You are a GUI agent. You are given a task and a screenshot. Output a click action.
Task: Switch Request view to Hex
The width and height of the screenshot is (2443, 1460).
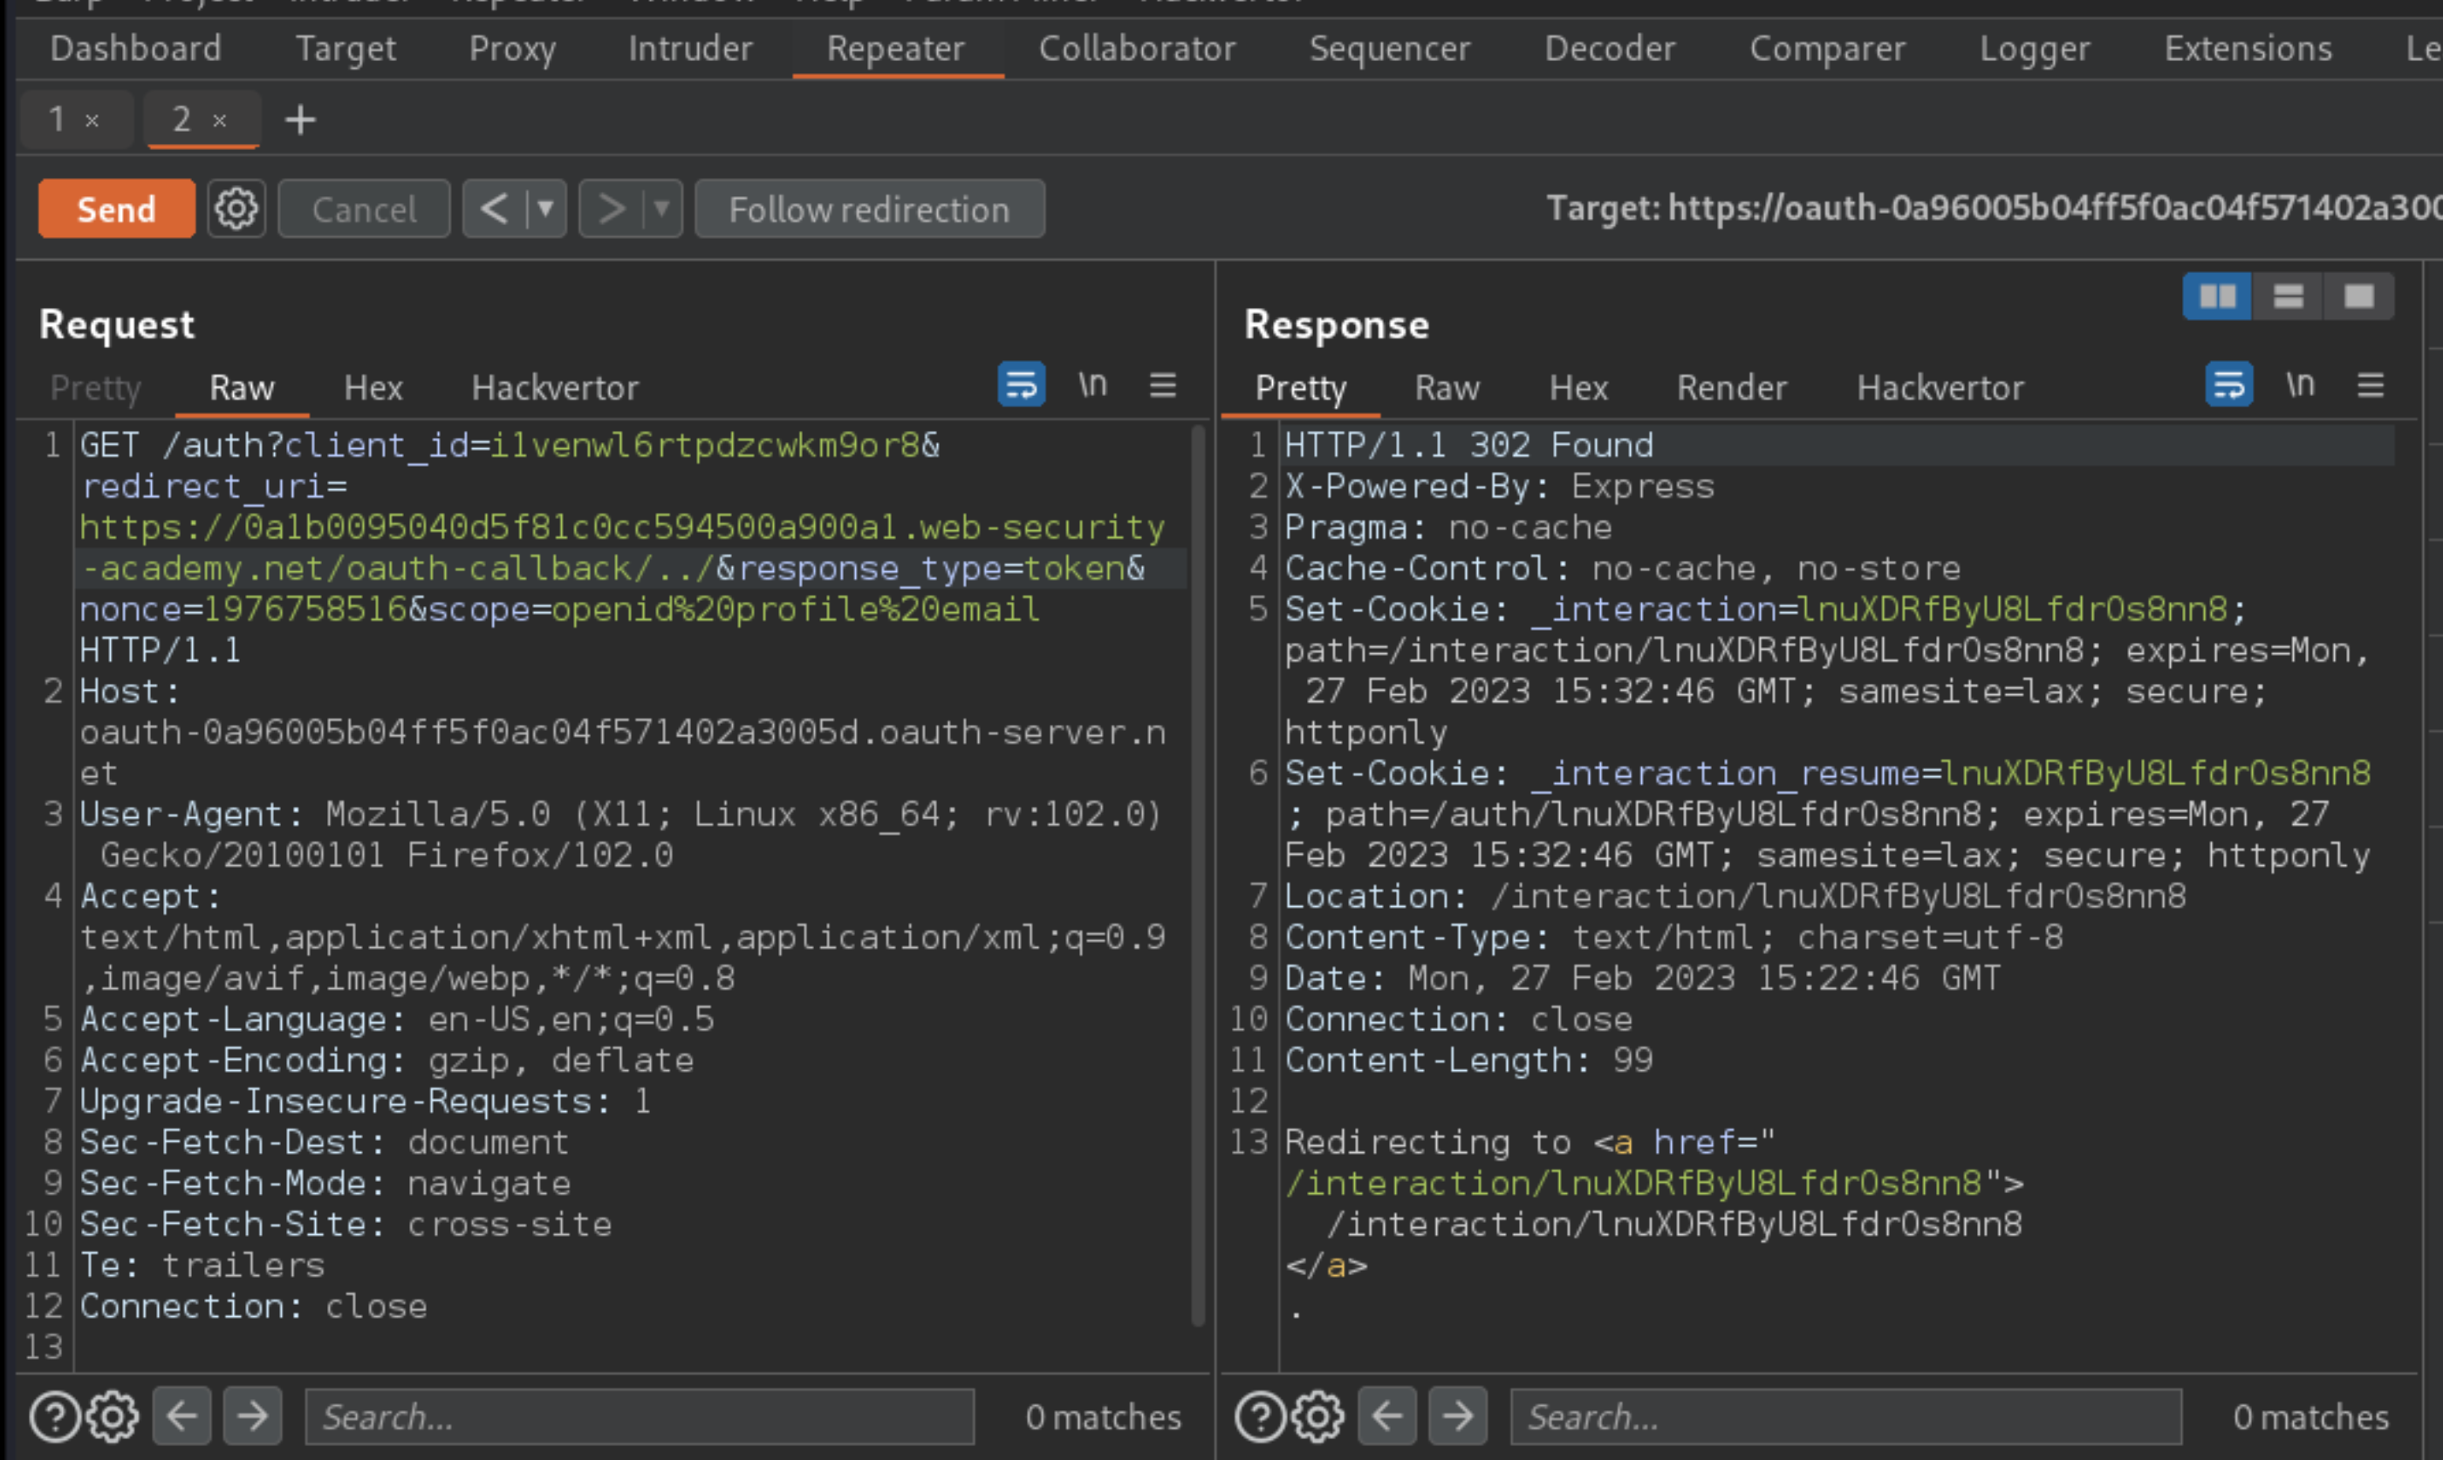click(373, 387)
